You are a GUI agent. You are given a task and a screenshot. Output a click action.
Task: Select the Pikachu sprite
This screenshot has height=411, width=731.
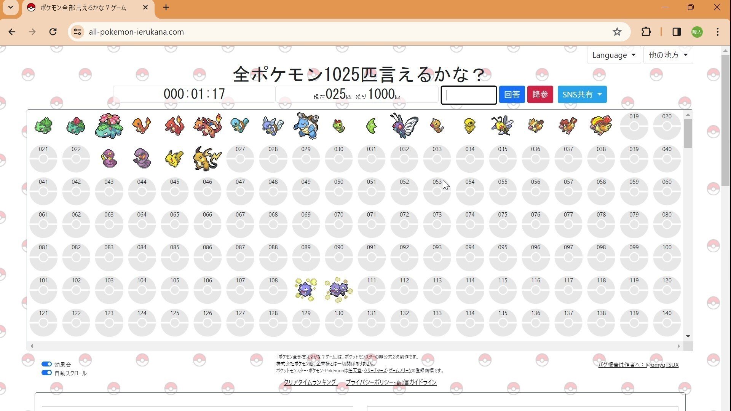click(174, 159)
